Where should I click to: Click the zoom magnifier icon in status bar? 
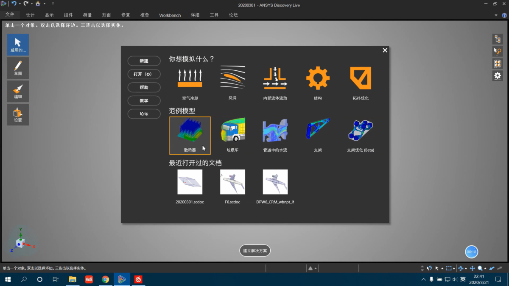[480, 268]
